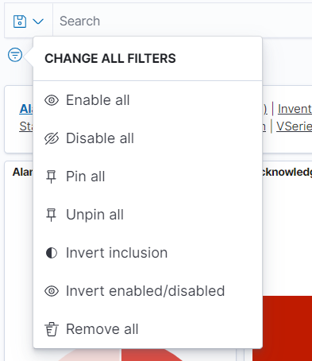The height and width of the screenshot is (361, 312).
Task: Click the saved query disk icon
Action: point(20,21)
